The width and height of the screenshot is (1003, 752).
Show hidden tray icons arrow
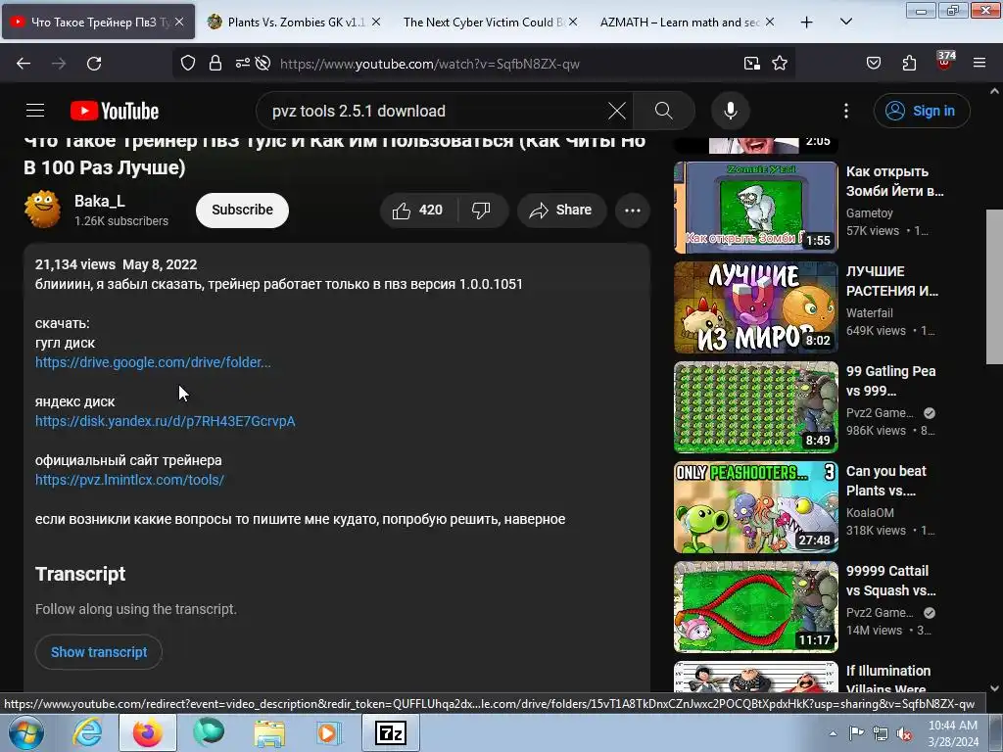click(x=833, y=733)
